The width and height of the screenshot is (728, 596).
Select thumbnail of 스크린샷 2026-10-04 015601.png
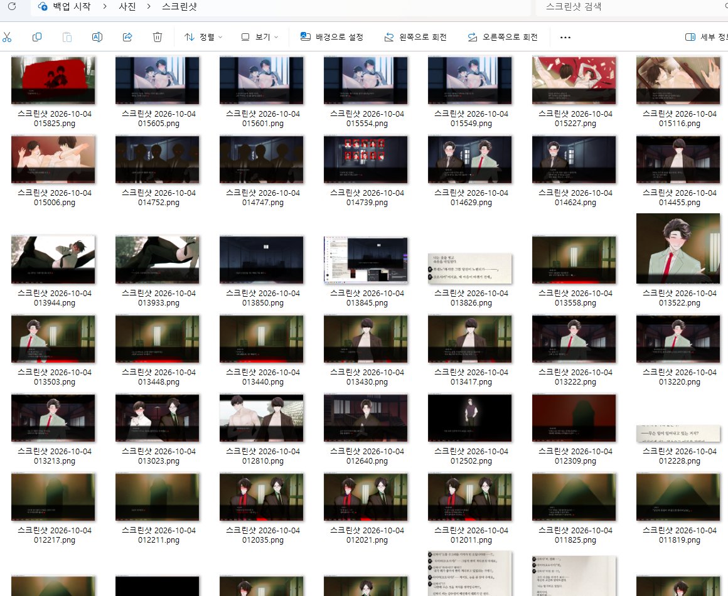[262, 80]
